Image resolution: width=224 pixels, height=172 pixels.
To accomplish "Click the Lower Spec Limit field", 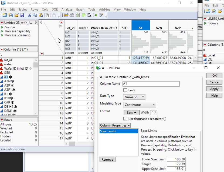I will click(x=176, y=159).
